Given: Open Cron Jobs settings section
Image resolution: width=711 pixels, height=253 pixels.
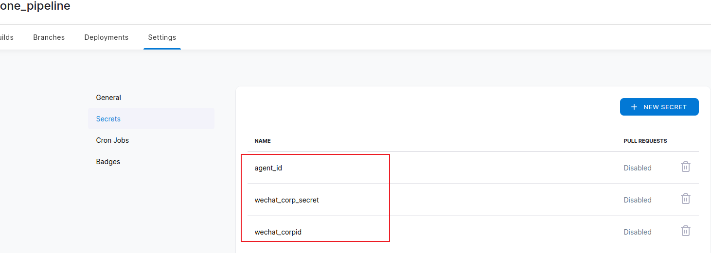Looking at the screenshot, I should tap(112, 140).
